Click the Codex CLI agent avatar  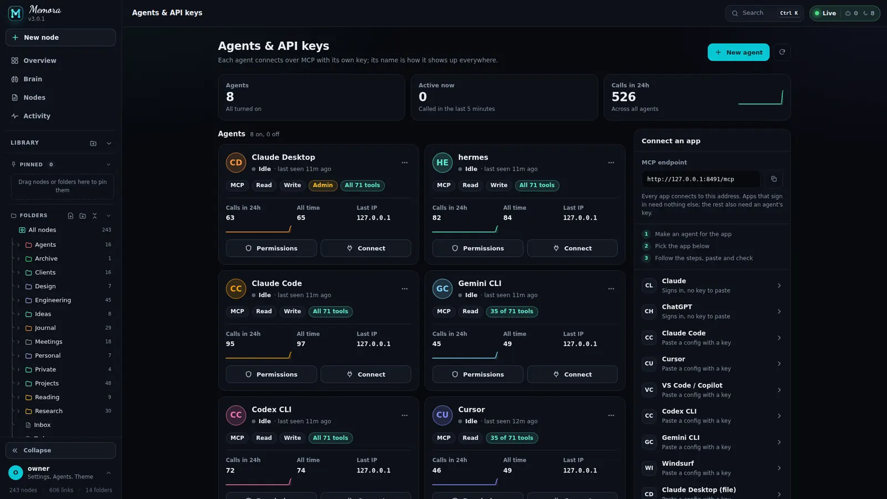tap(236, 415)
